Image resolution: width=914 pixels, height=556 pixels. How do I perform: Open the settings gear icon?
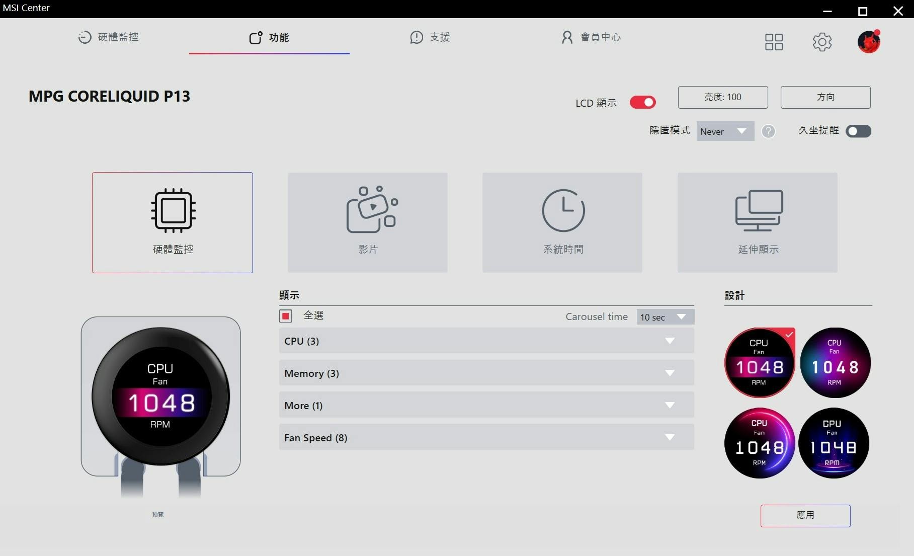coord(822,42)
